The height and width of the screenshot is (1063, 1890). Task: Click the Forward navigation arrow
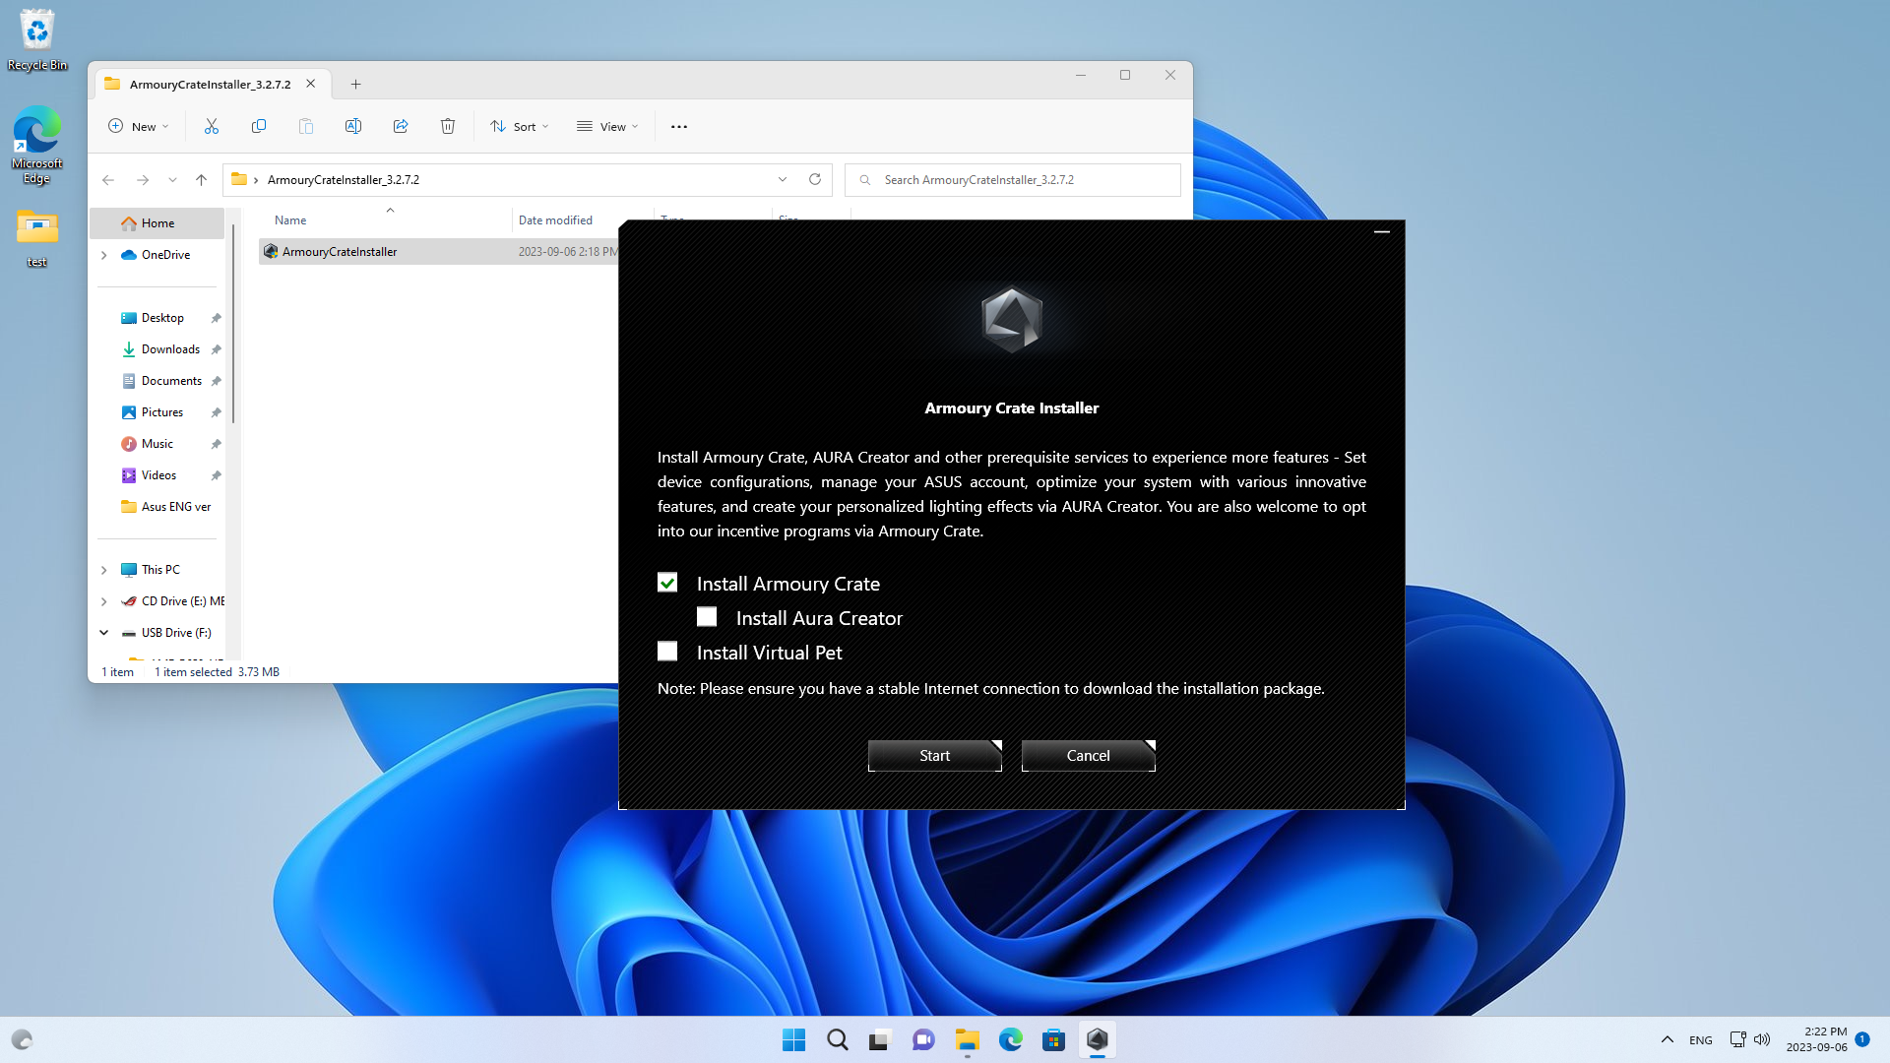click(x=143, y=180)
